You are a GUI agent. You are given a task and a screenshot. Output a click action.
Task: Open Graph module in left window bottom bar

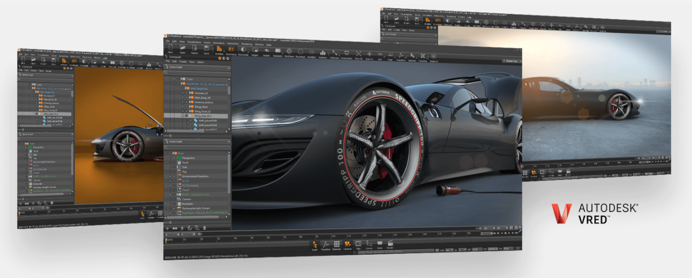click(141, 215)
